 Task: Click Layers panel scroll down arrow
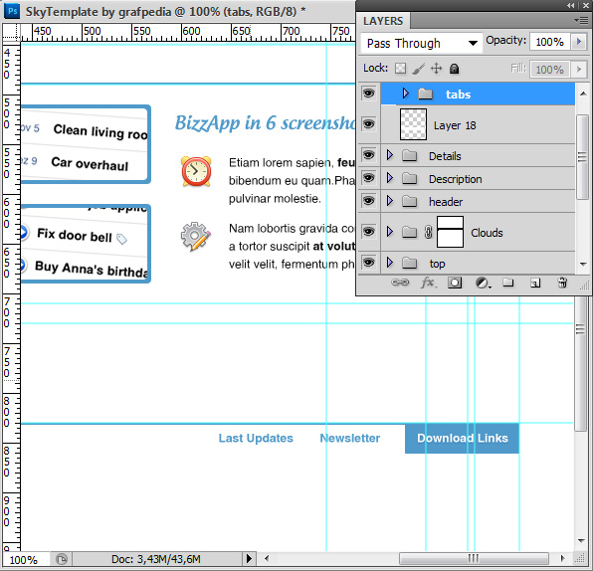click(583, 264)
